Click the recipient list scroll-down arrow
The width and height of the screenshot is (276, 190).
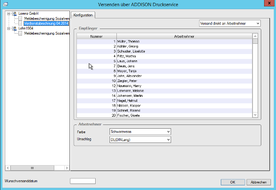(255, 115)
